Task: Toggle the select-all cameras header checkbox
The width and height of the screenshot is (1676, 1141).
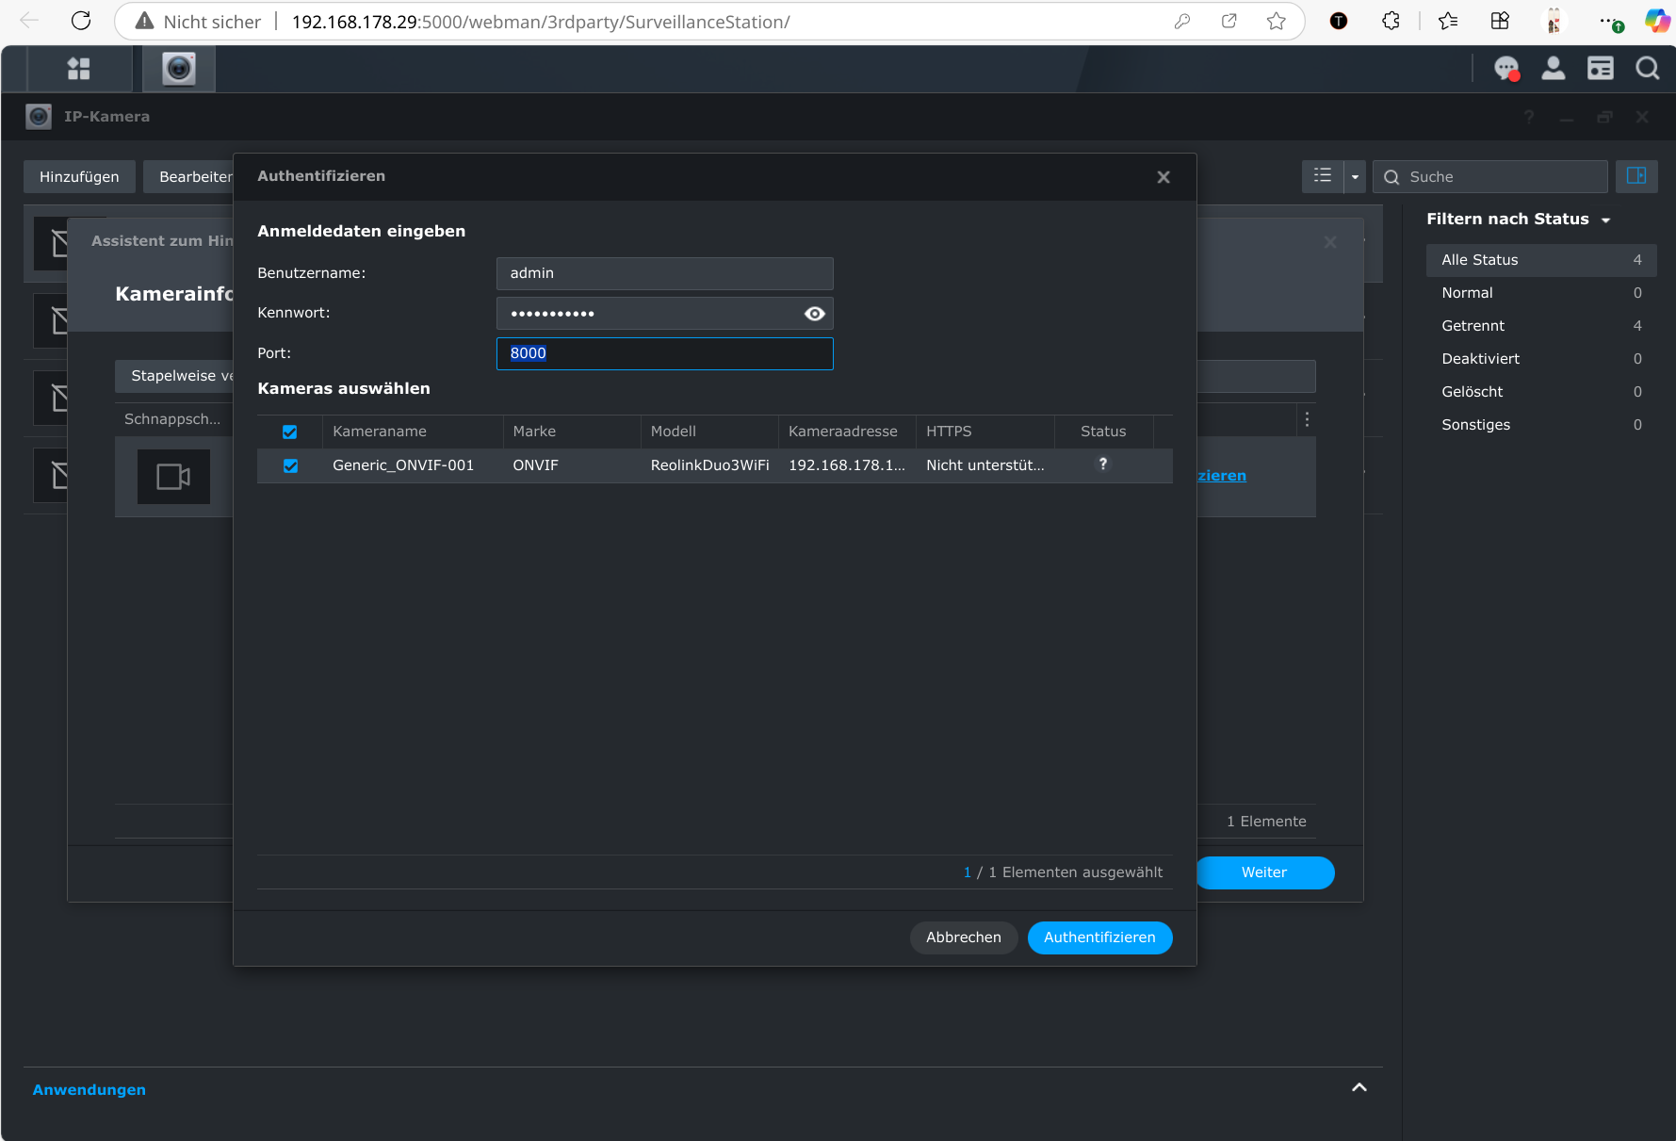Action: click(290, 432)
